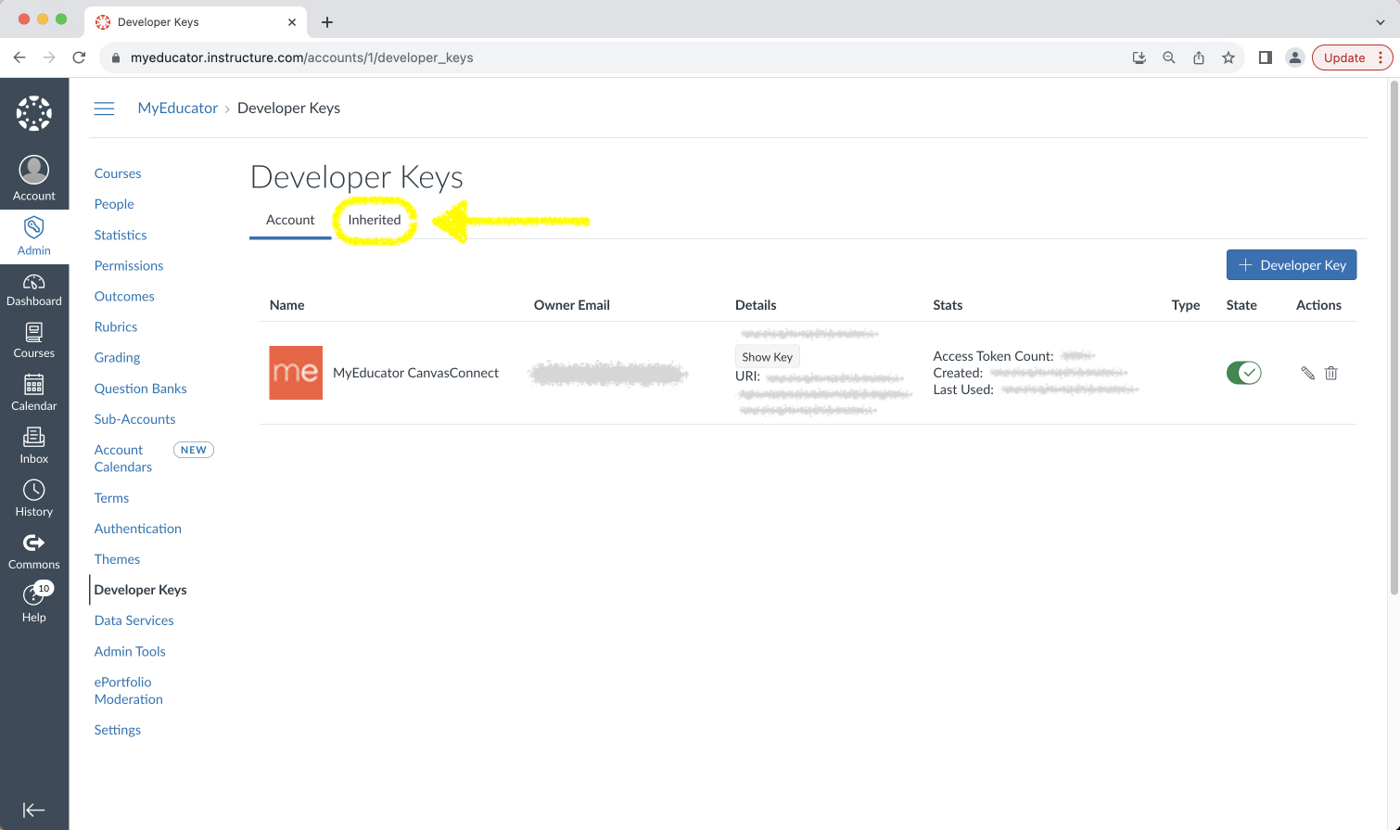Open the Chrome three-dot menu next to Update
This screenshot has width=1400, height=830.
(1381, 57)
